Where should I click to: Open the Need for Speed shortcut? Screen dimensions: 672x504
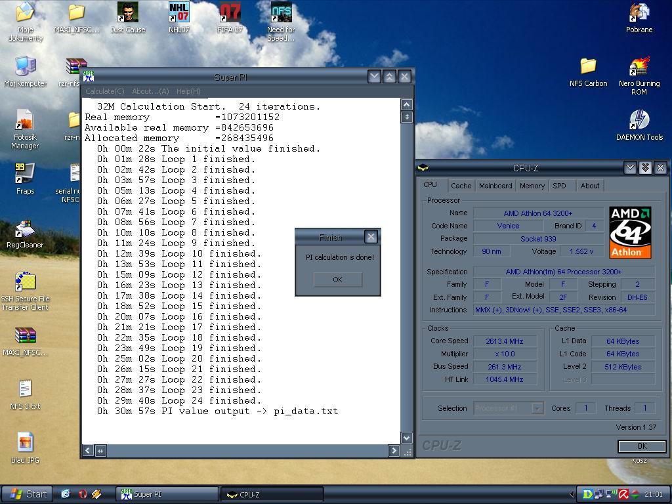[x=281, y=22]
